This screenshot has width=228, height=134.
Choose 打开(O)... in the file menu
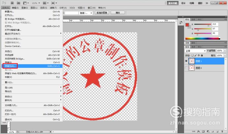[x=33, y=15]
